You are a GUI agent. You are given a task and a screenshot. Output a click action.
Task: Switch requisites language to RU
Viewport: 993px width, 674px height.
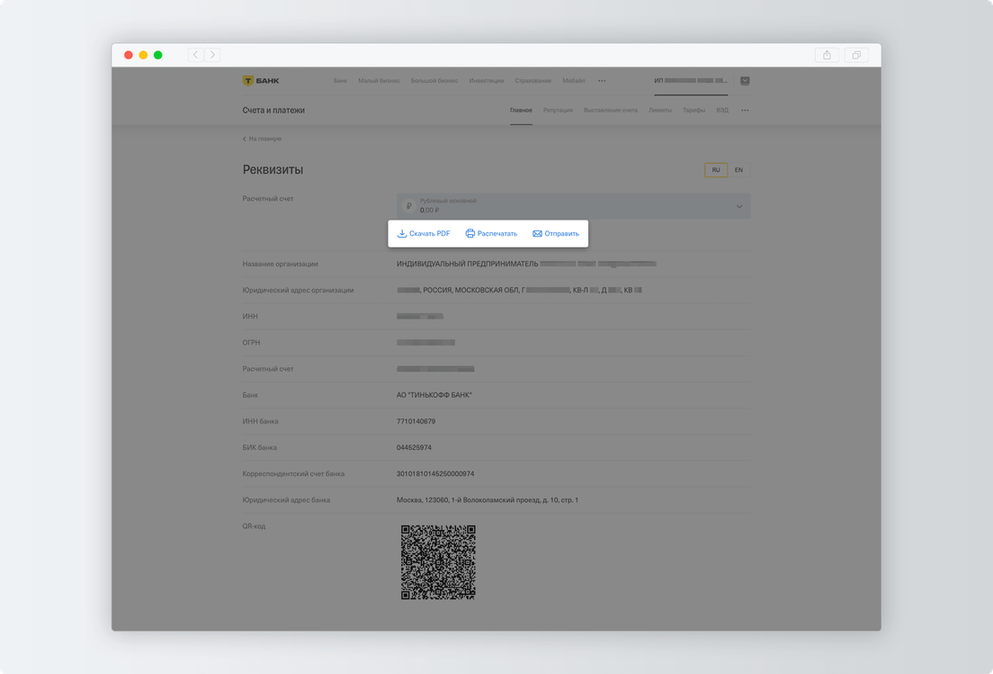[716, 170]
